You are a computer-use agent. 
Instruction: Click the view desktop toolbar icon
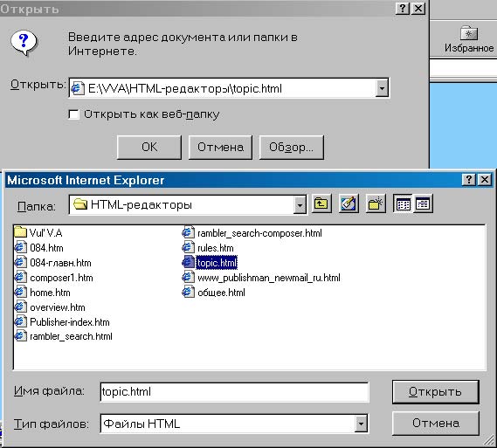pyautogui.click(x=349, y=203)
